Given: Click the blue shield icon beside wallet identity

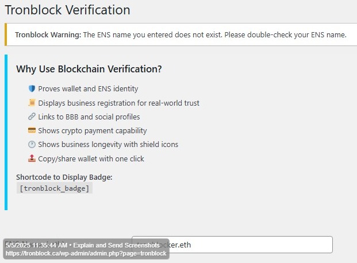Looking at the screenshot, I should pyautogui.click(x=32, y=89).
